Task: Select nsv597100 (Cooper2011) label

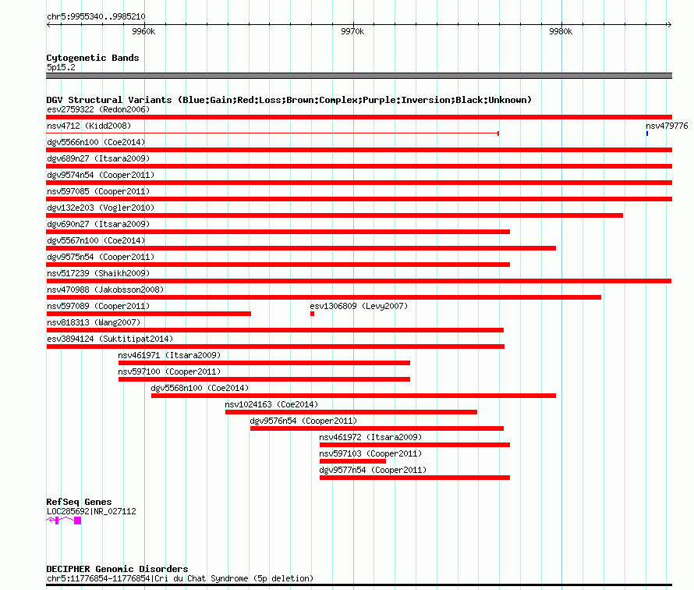Action: click(x=169, y=371)
